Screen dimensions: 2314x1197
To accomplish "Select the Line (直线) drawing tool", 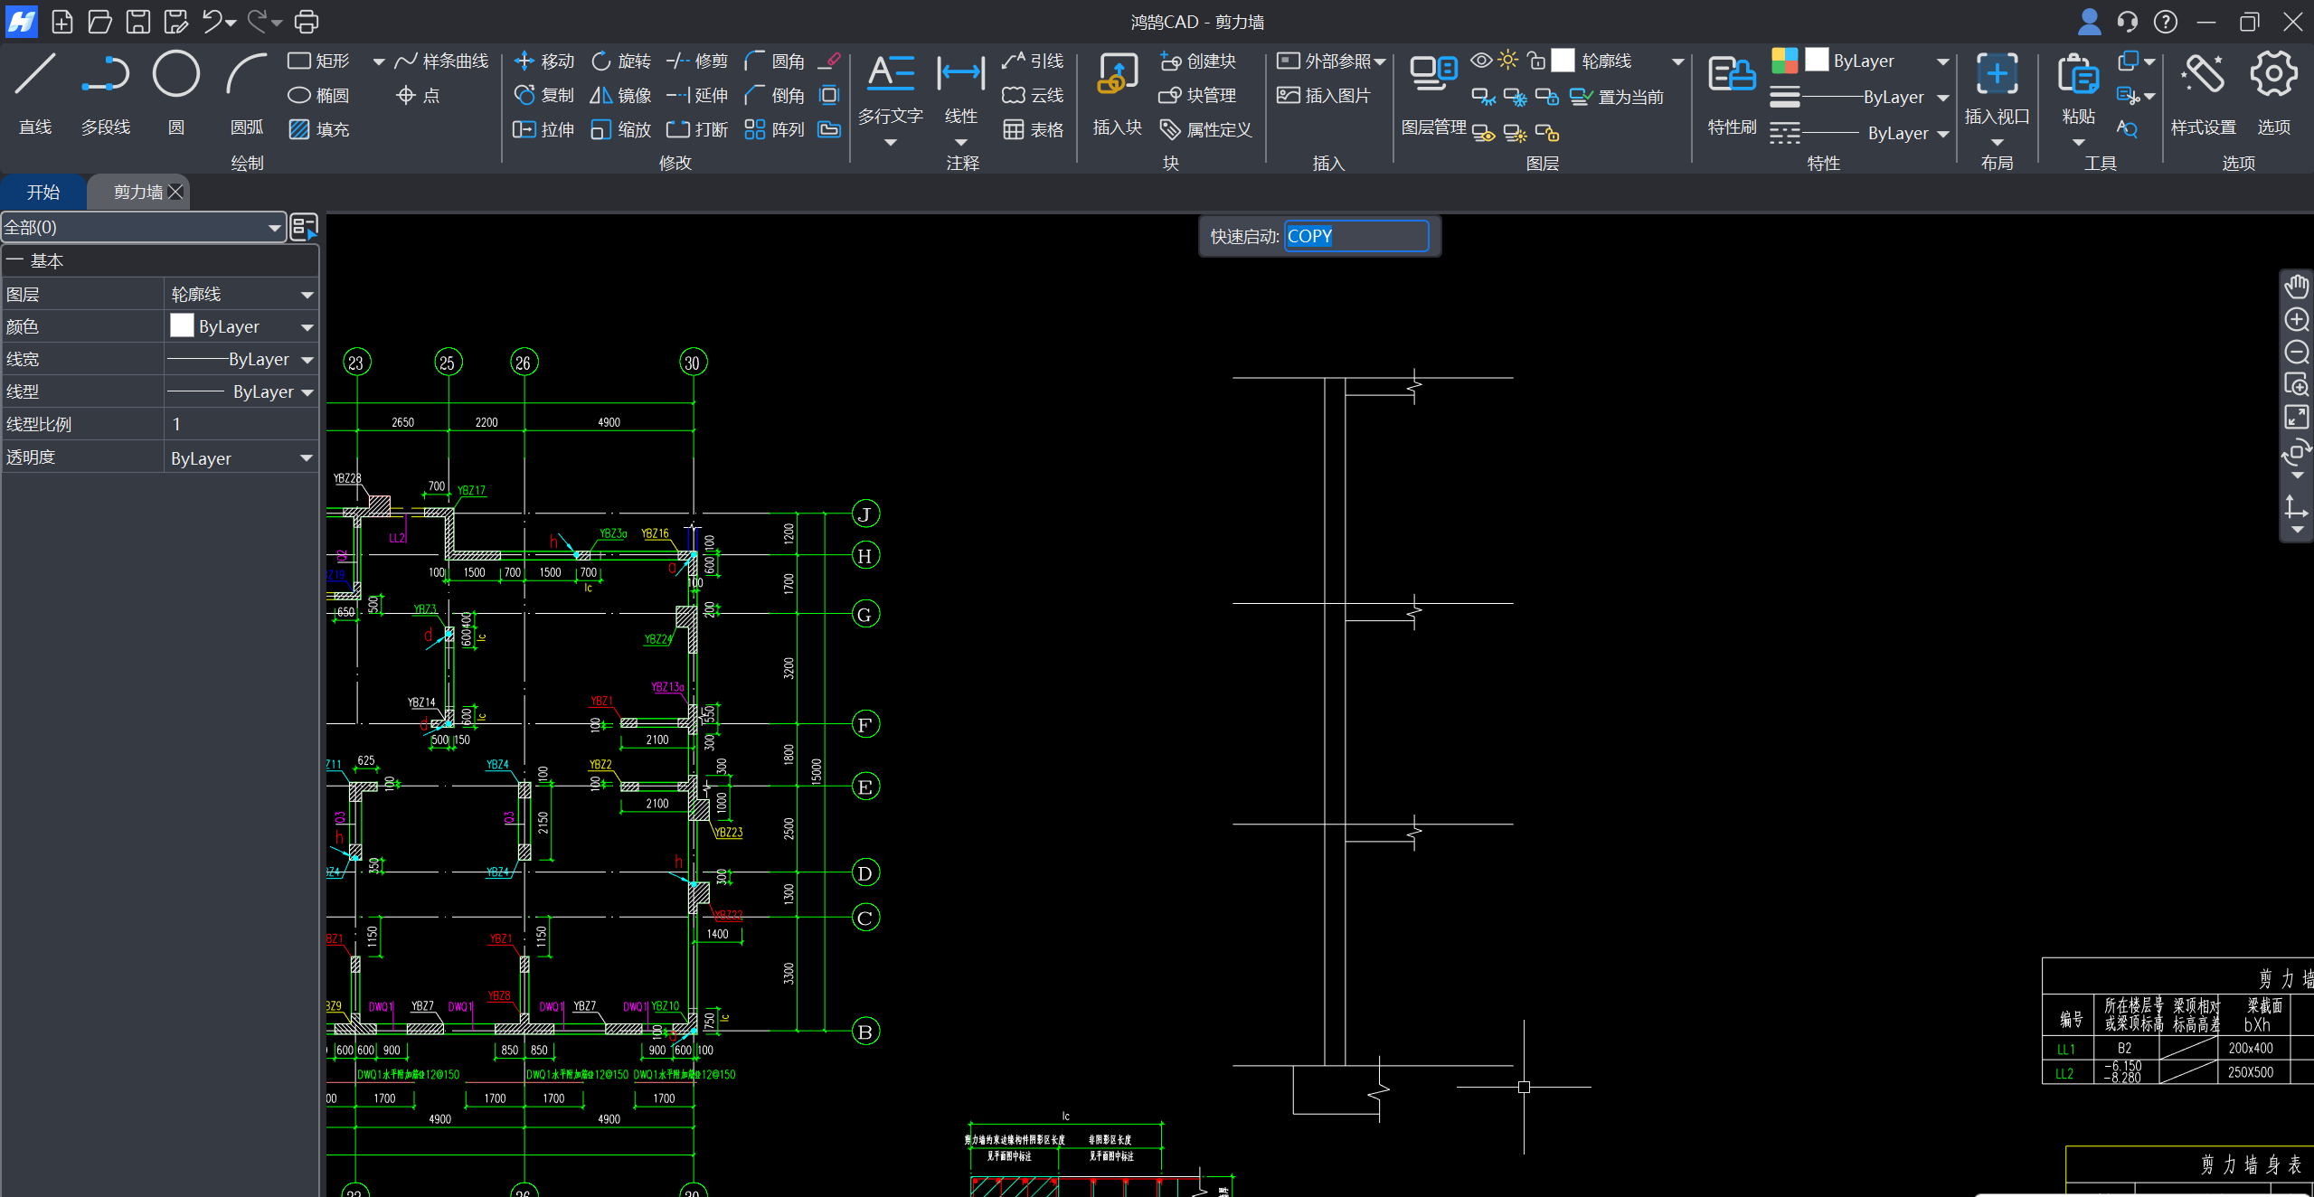I will click(35, 76).
